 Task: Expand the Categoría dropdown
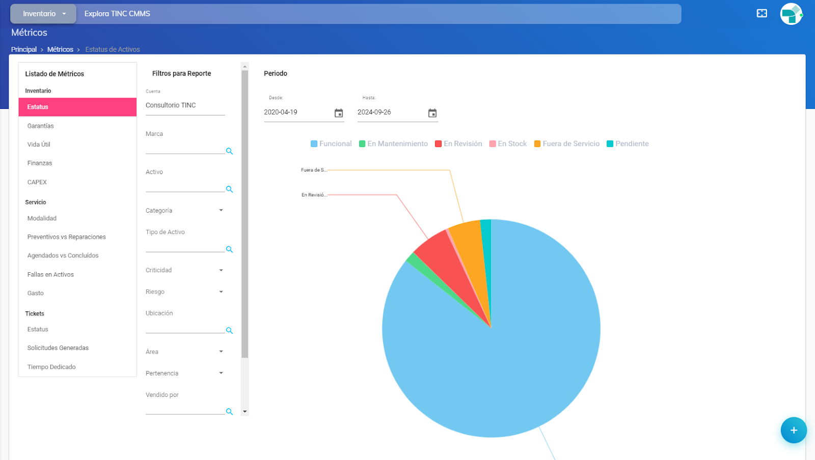tap(221, 210)
